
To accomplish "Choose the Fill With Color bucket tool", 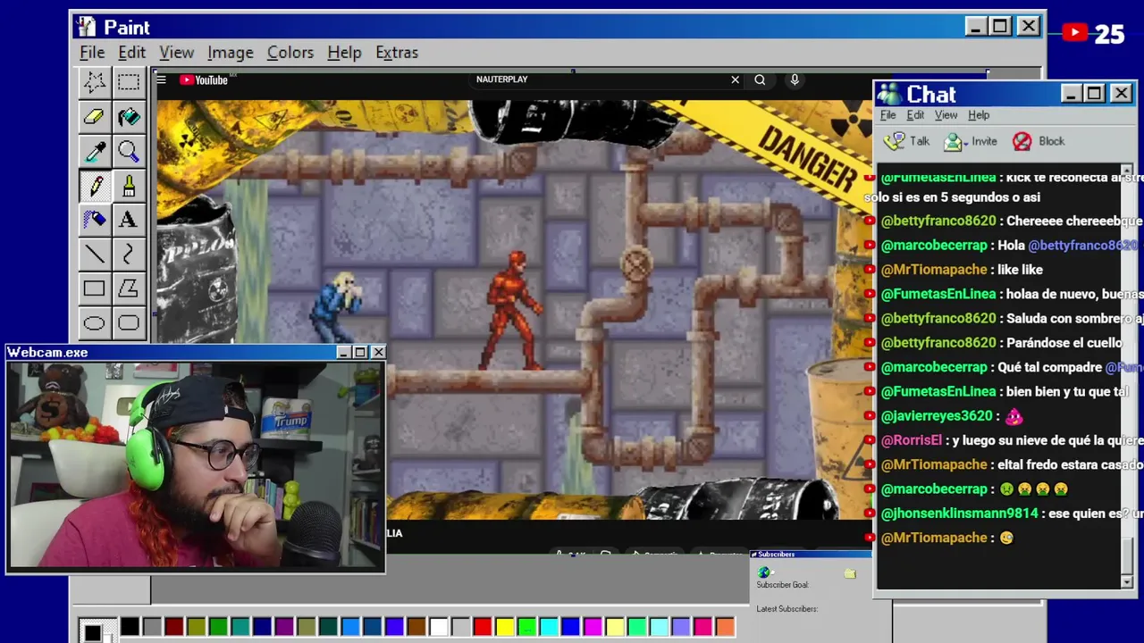I will pos(129,117).
